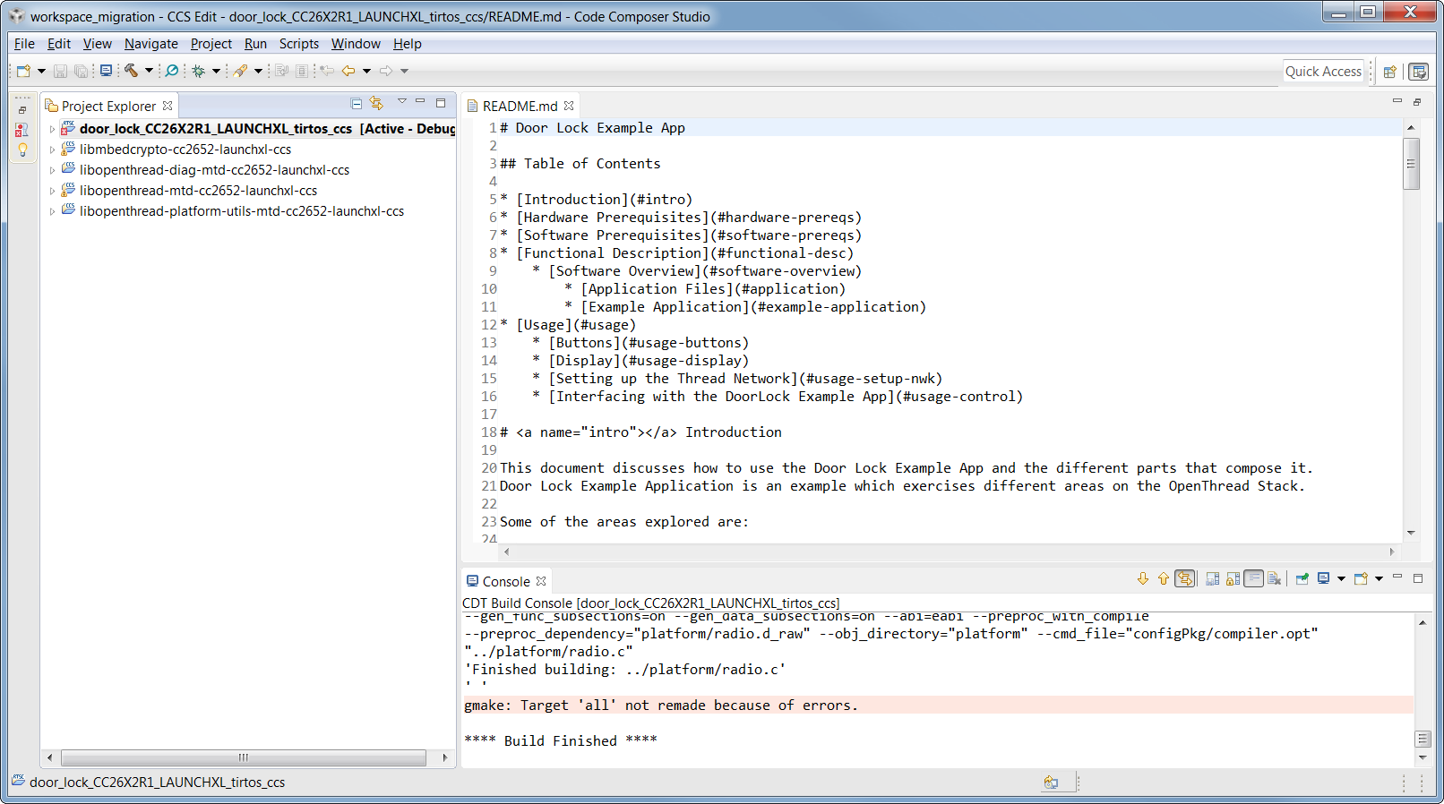
Task: Show Previous Error in Console
Action: pos(1164,578)
